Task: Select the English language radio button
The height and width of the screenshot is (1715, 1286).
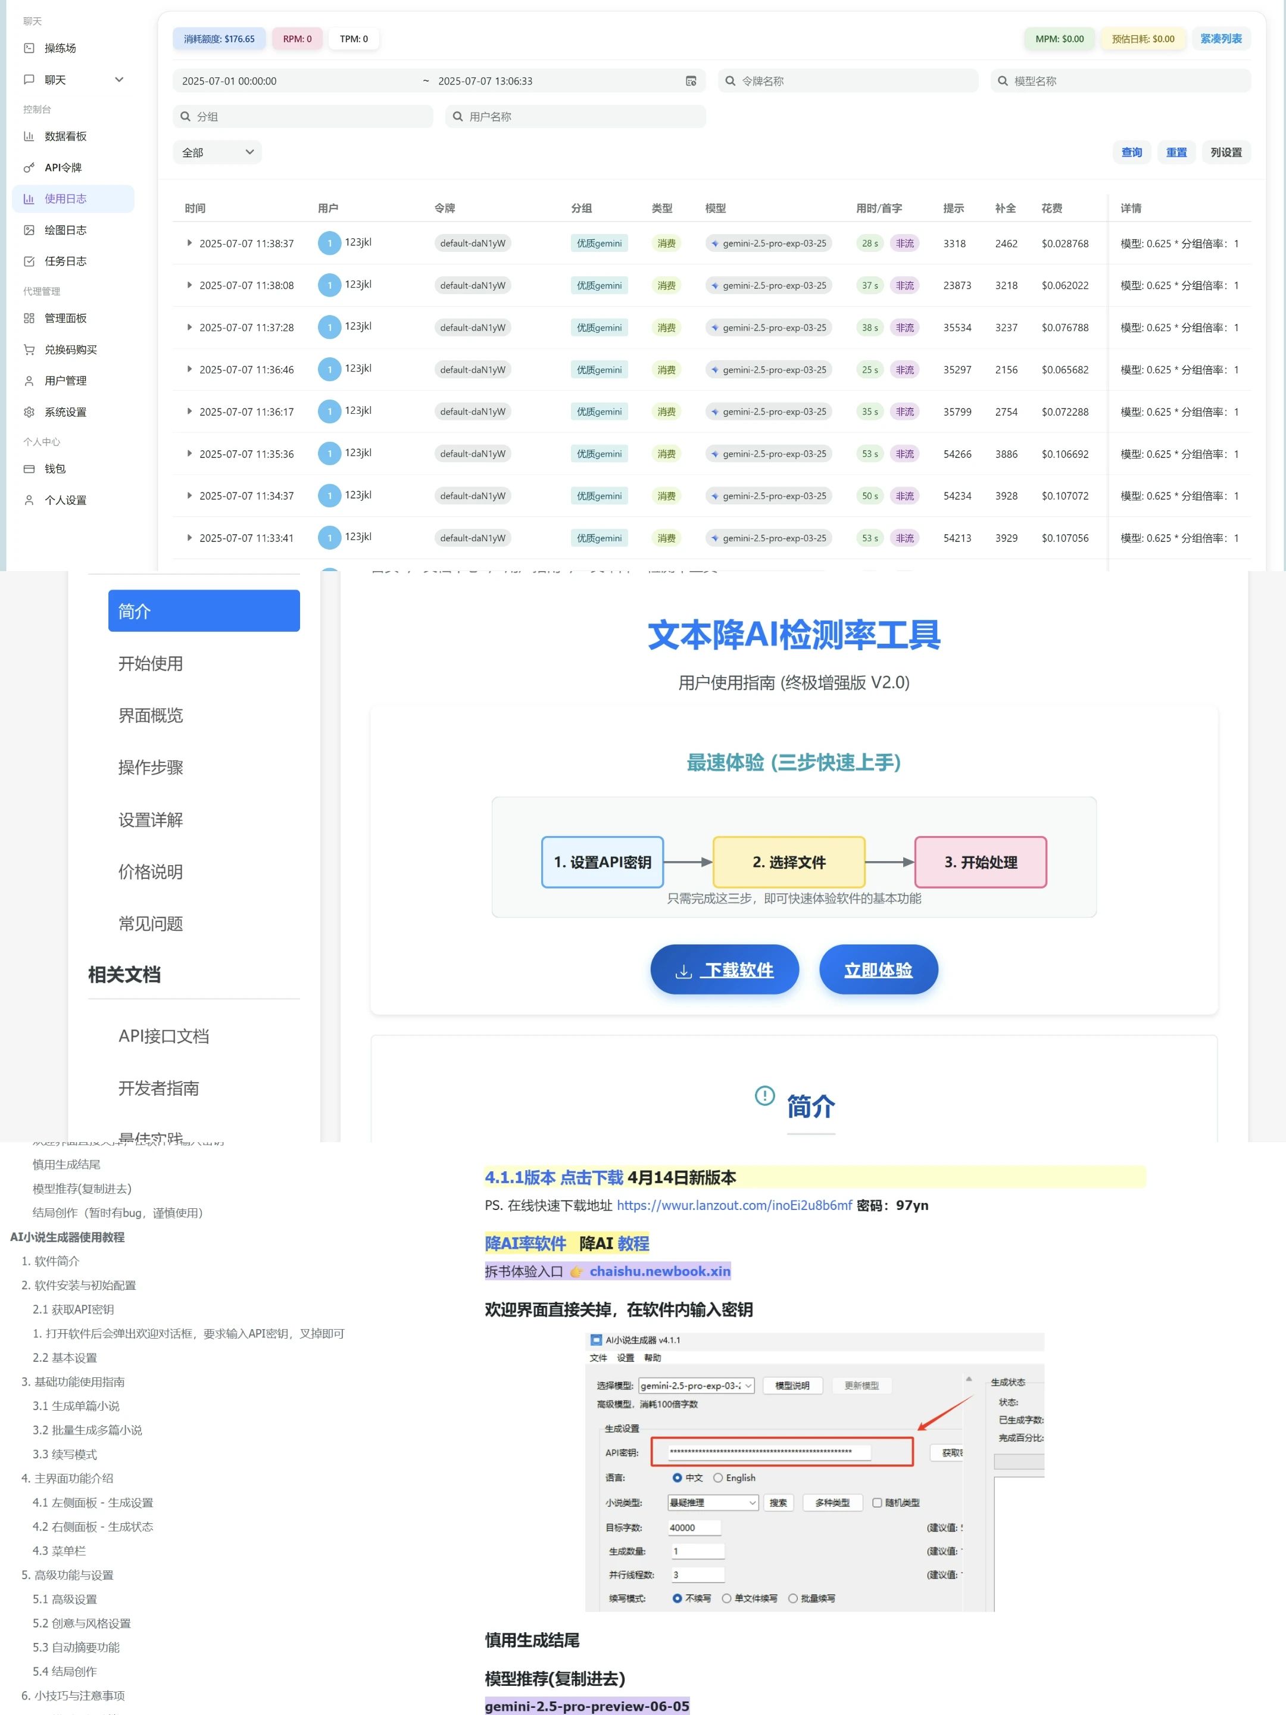Action: (x=718, y=1478)
